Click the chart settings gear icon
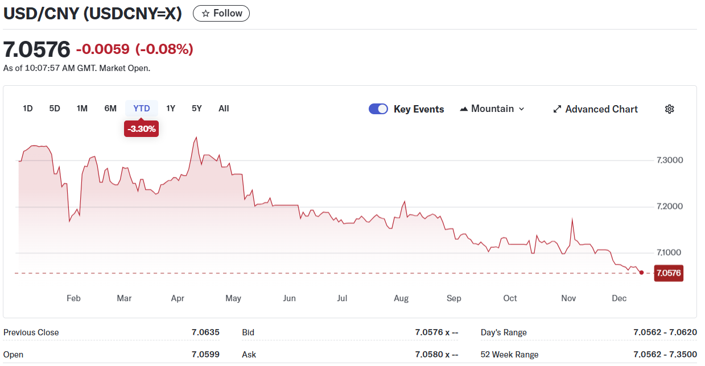 [x=669, y=109]
